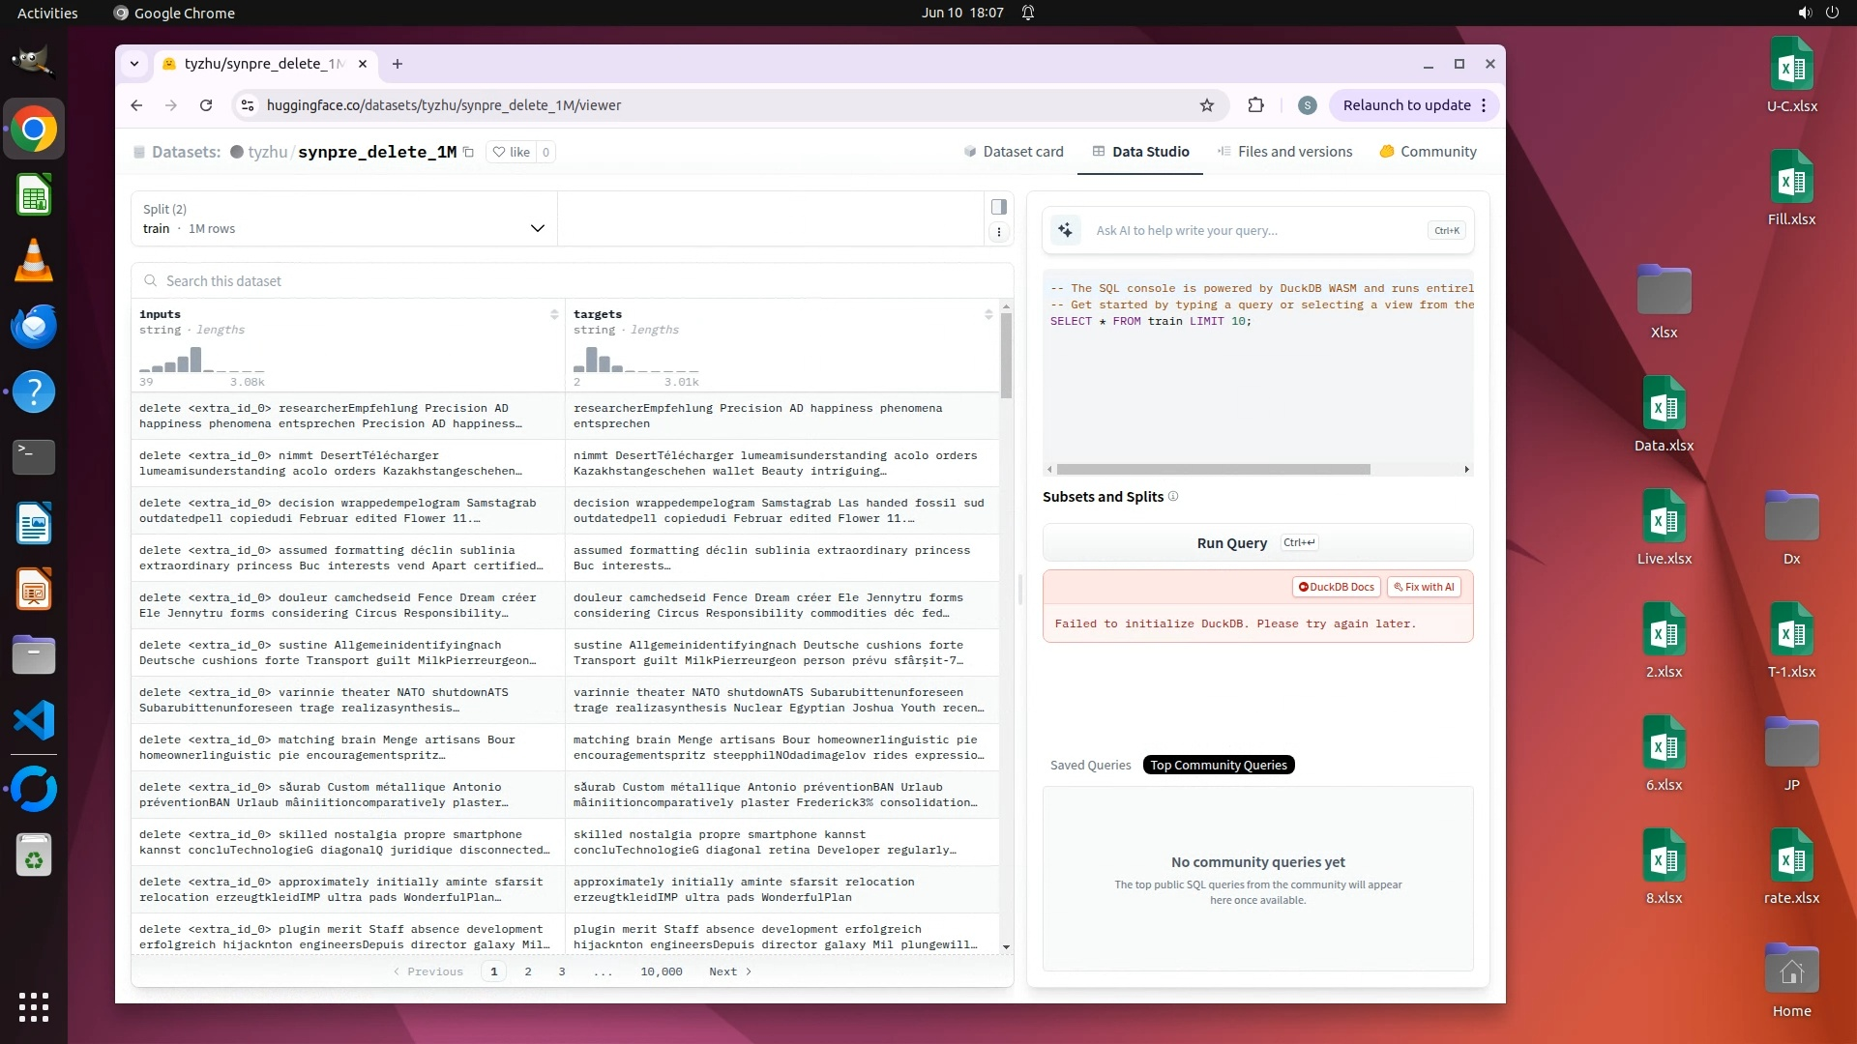Open Visual Studio Code from dock
1857x1044 pixels.
pyautogui.click(x=34, y=721)
